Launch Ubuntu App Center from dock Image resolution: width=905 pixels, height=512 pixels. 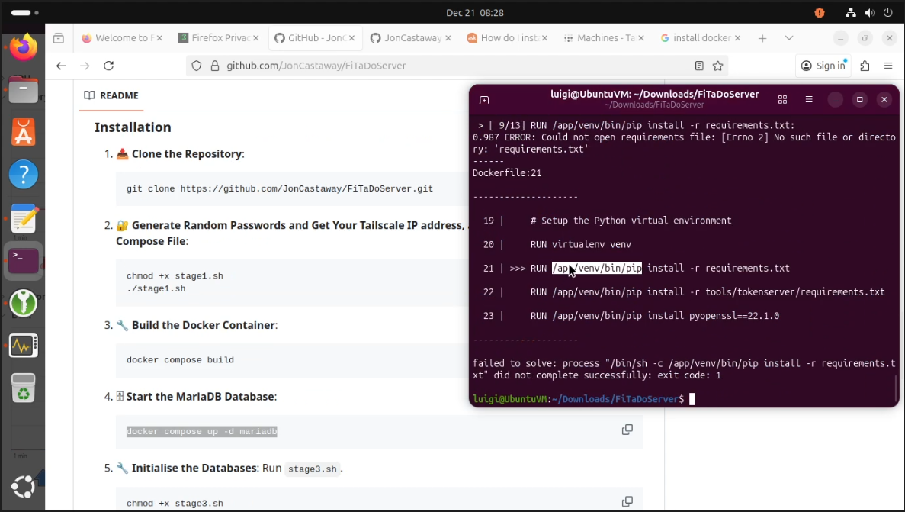[x=23, y=134]
